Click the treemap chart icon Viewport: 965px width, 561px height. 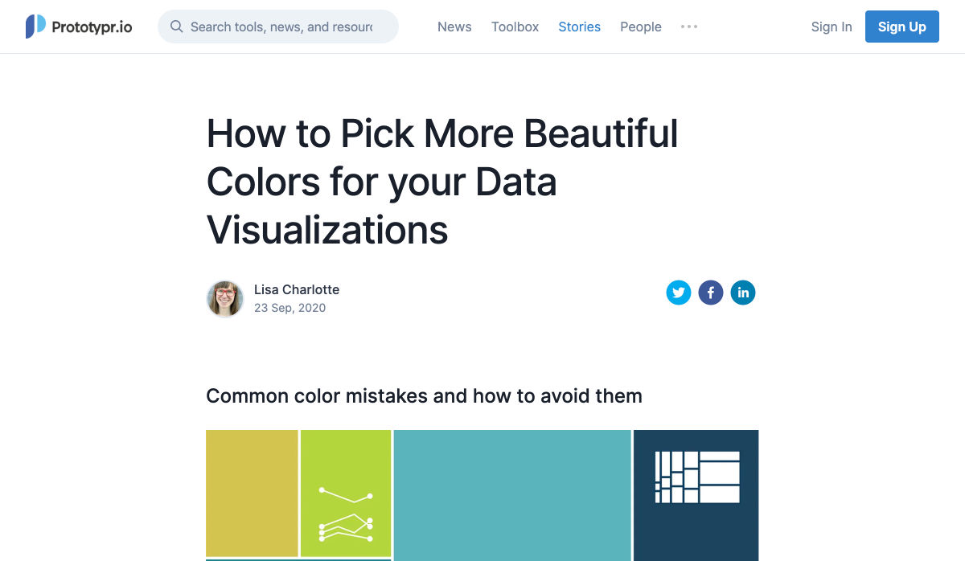click(x=697, y=477)
